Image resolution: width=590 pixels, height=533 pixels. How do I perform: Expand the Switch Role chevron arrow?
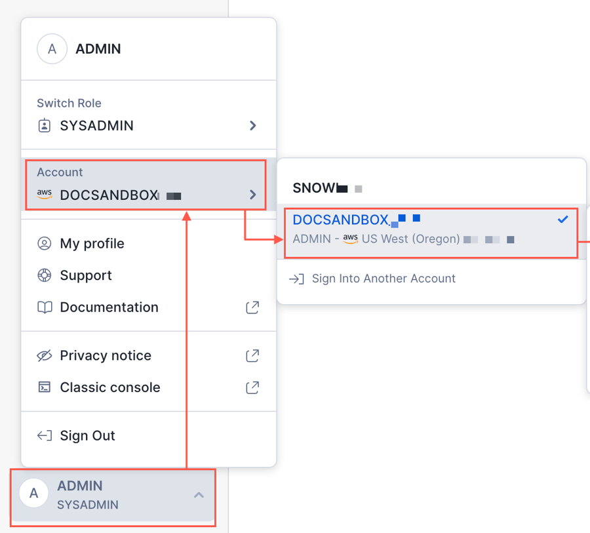click(253, 125)
